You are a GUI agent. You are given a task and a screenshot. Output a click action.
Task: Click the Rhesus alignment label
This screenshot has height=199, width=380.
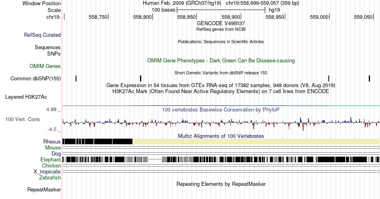(52, 141)
